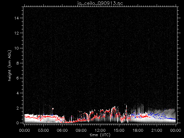This screenshot has width=184, height=138.
Task: Click the 'time (UTC)' x-axis label
Action: tap(99, 135)
